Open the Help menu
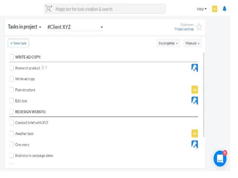 pyautogui.click(x=201, y=9)
